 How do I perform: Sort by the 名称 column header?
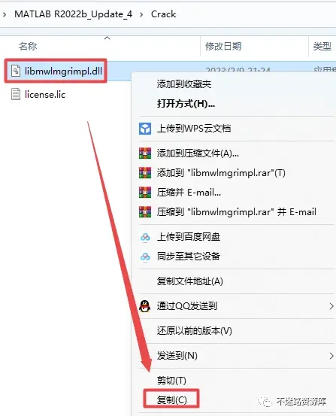click(28, 47)
